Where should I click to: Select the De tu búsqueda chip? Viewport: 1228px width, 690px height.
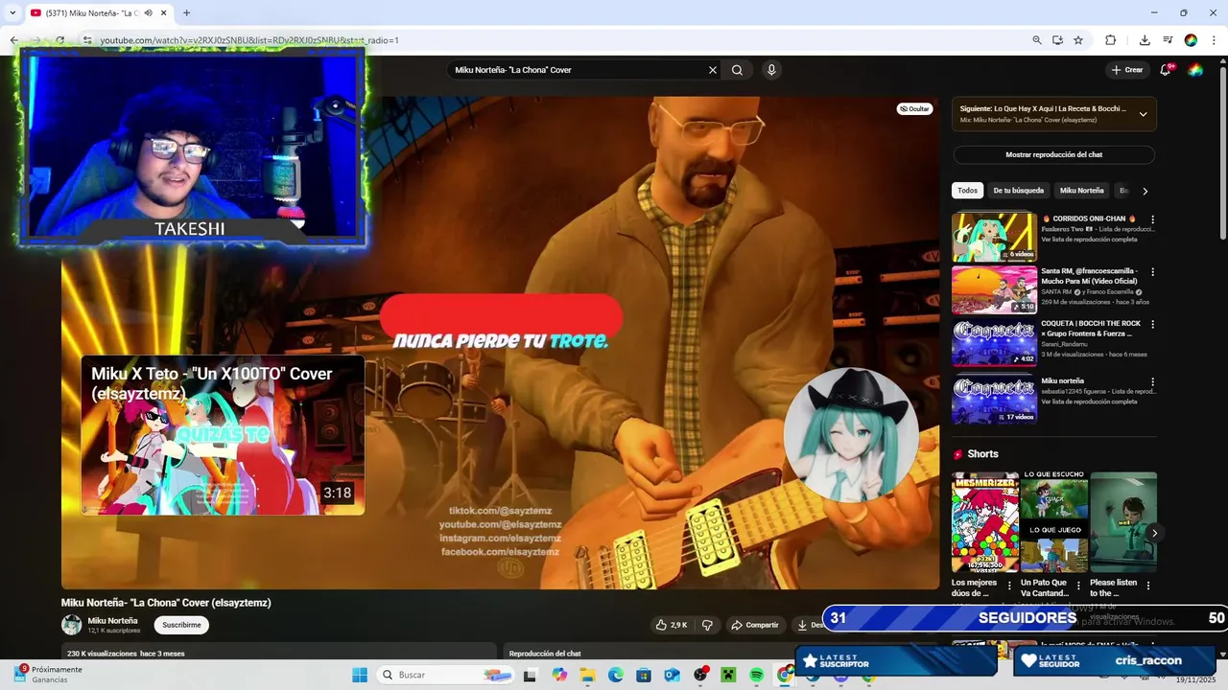(1018, 191)
